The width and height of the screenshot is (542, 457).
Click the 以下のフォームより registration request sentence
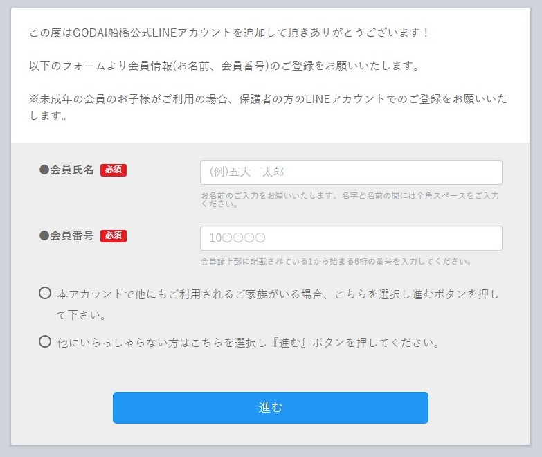tap(224, 66)
